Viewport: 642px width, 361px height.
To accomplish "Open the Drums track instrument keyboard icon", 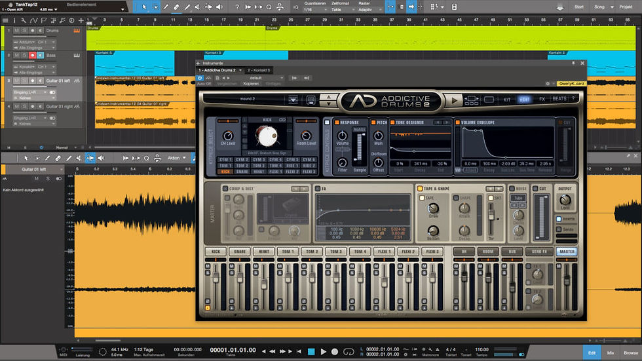I will (x=77, y=30).
